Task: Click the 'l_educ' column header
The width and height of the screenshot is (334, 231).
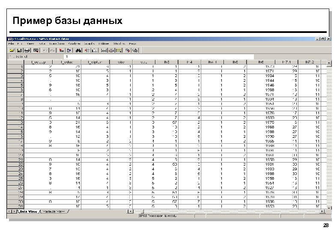Action: [x=67, y=62]
